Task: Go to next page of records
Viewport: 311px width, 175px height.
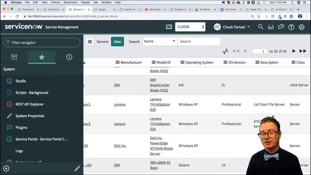Action: tap(294, 51)
